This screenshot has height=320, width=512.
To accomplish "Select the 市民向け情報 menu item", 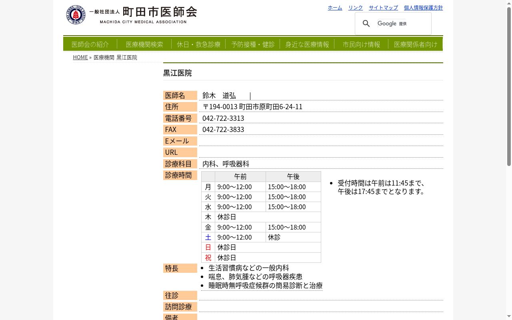I will (x=362, y=44).
